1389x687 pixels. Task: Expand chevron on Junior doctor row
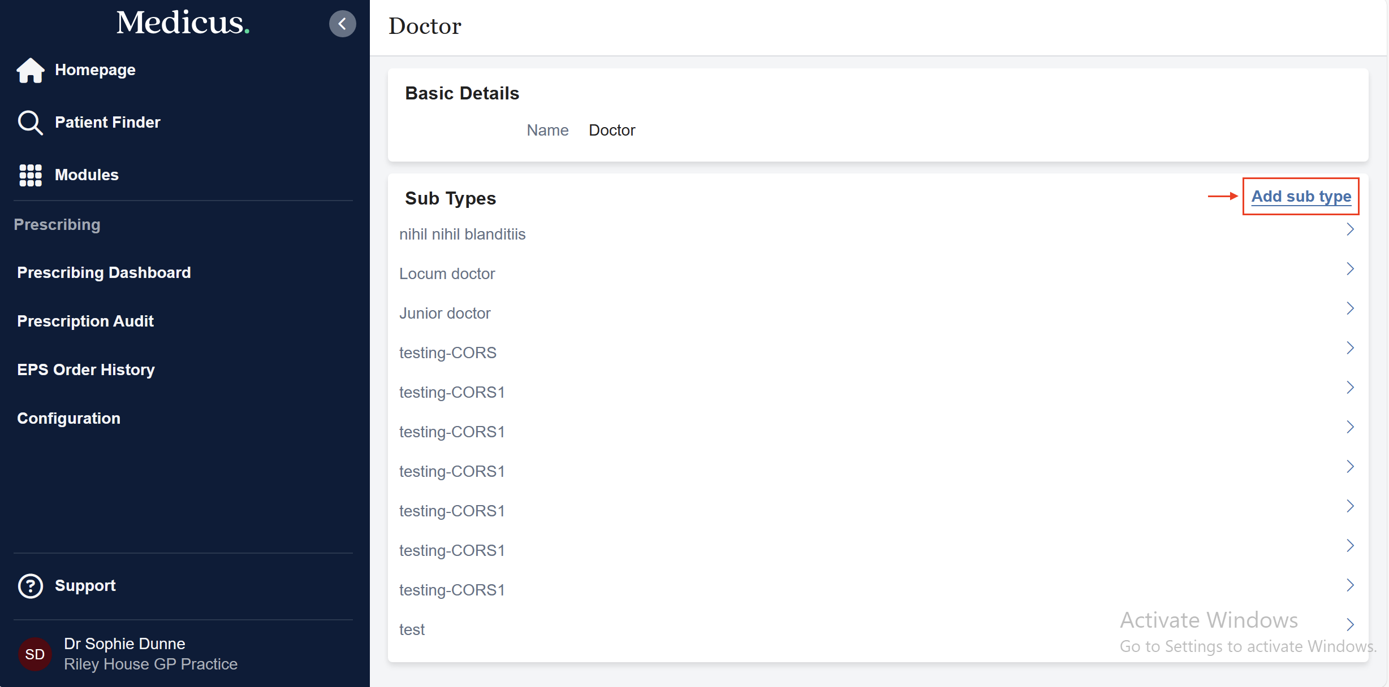pos(1351,308)
